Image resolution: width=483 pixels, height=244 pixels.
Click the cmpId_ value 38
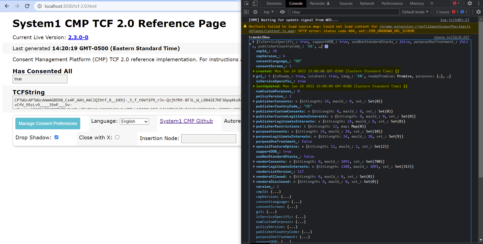[275, 51]
